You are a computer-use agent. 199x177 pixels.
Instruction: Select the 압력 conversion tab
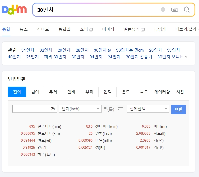click(108, 92)
